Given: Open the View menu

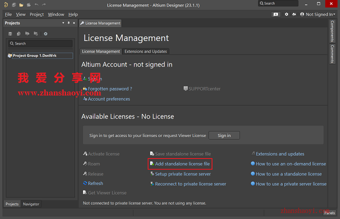Looking at the screenshot, I should [x=20, y=14].
